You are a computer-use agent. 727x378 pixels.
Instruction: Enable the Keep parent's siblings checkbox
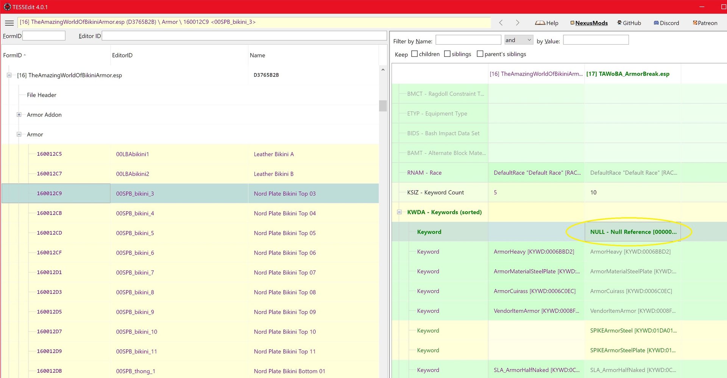pos(480,54)
